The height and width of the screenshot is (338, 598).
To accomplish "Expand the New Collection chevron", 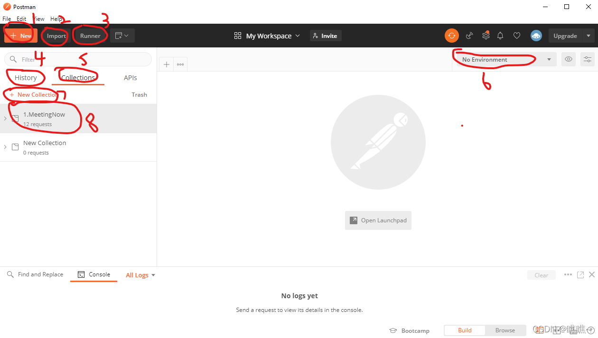I will [5, 147].
